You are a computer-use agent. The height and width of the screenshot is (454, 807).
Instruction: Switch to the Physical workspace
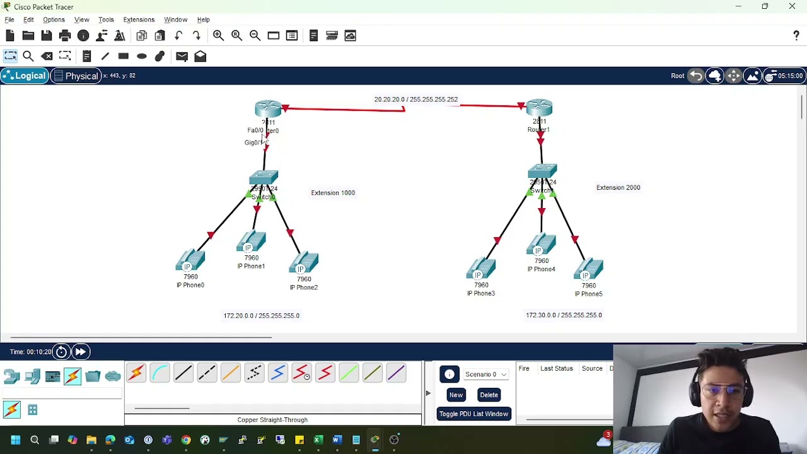76,76
